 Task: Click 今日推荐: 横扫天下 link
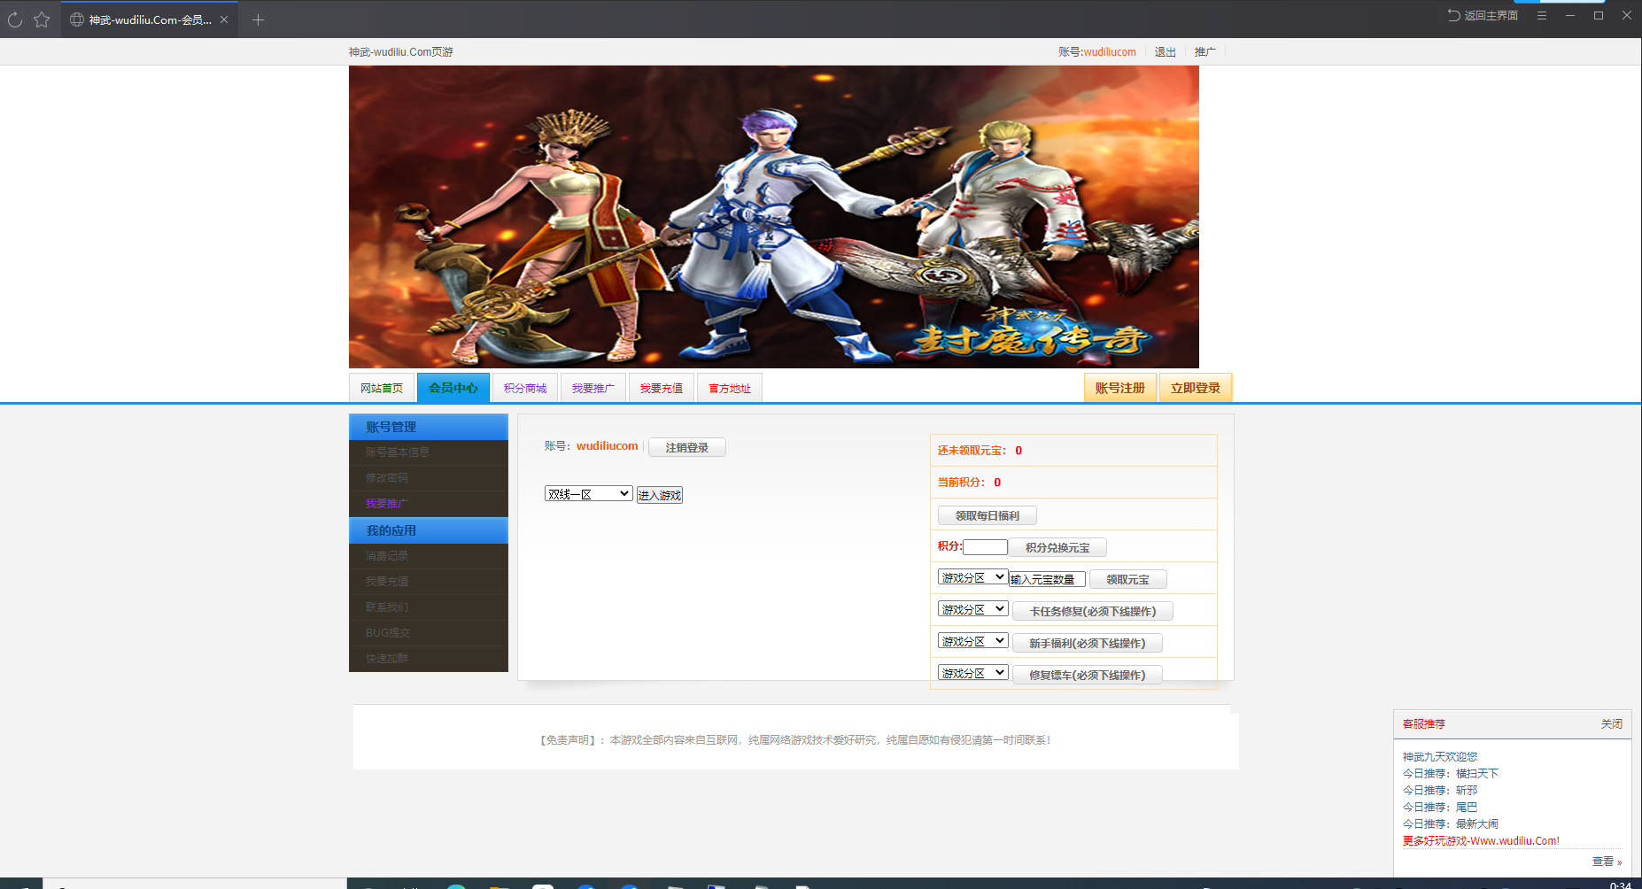pyautogui.click(x=1451, y=774)
